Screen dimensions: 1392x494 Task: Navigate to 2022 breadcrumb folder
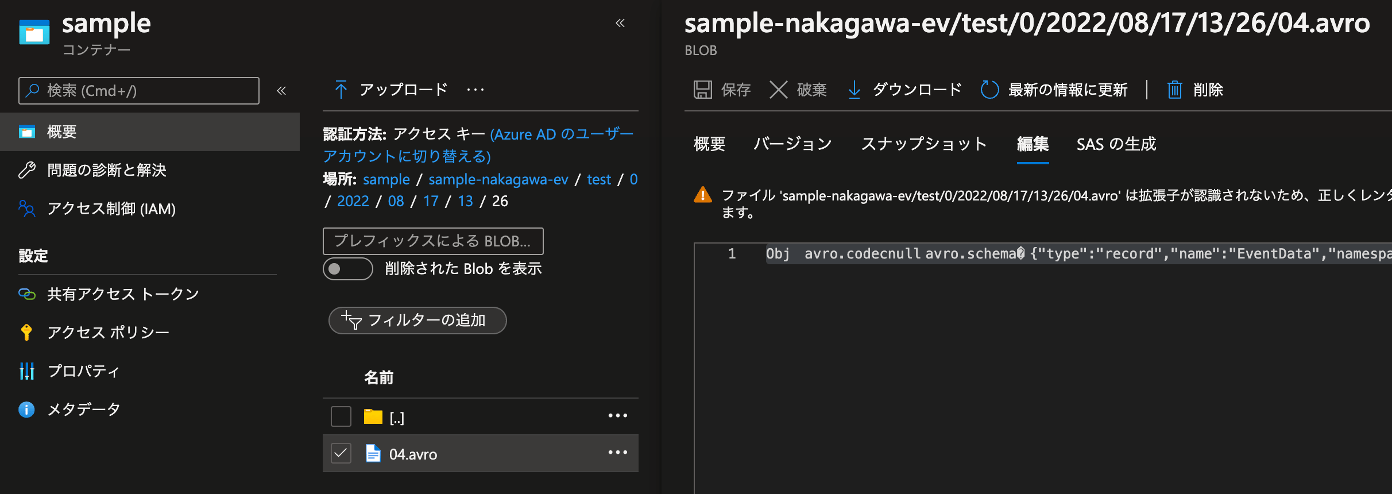[x=353, y=201]
